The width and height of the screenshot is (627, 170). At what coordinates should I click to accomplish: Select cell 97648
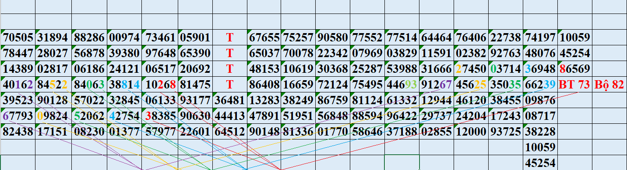pos(160,53)
